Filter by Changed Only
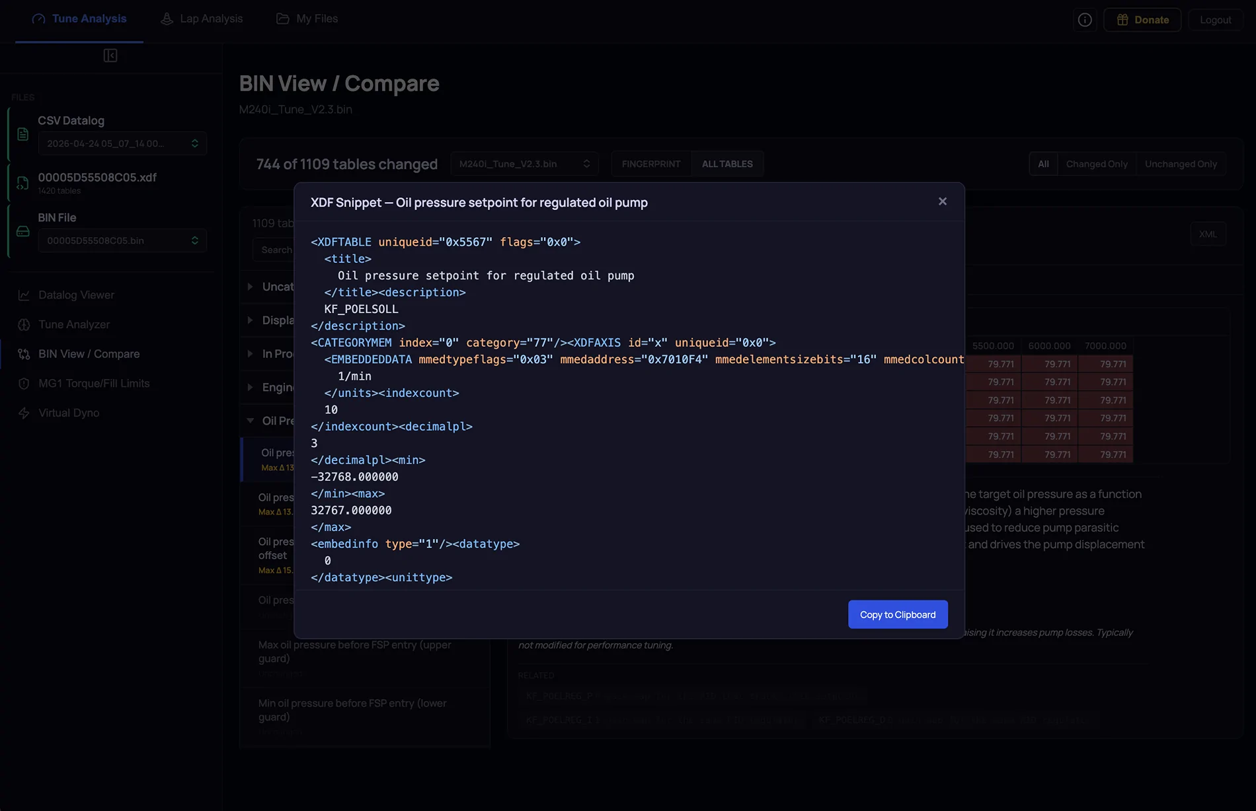The width and height of the screenshot is (1256, 811). 1097,164
